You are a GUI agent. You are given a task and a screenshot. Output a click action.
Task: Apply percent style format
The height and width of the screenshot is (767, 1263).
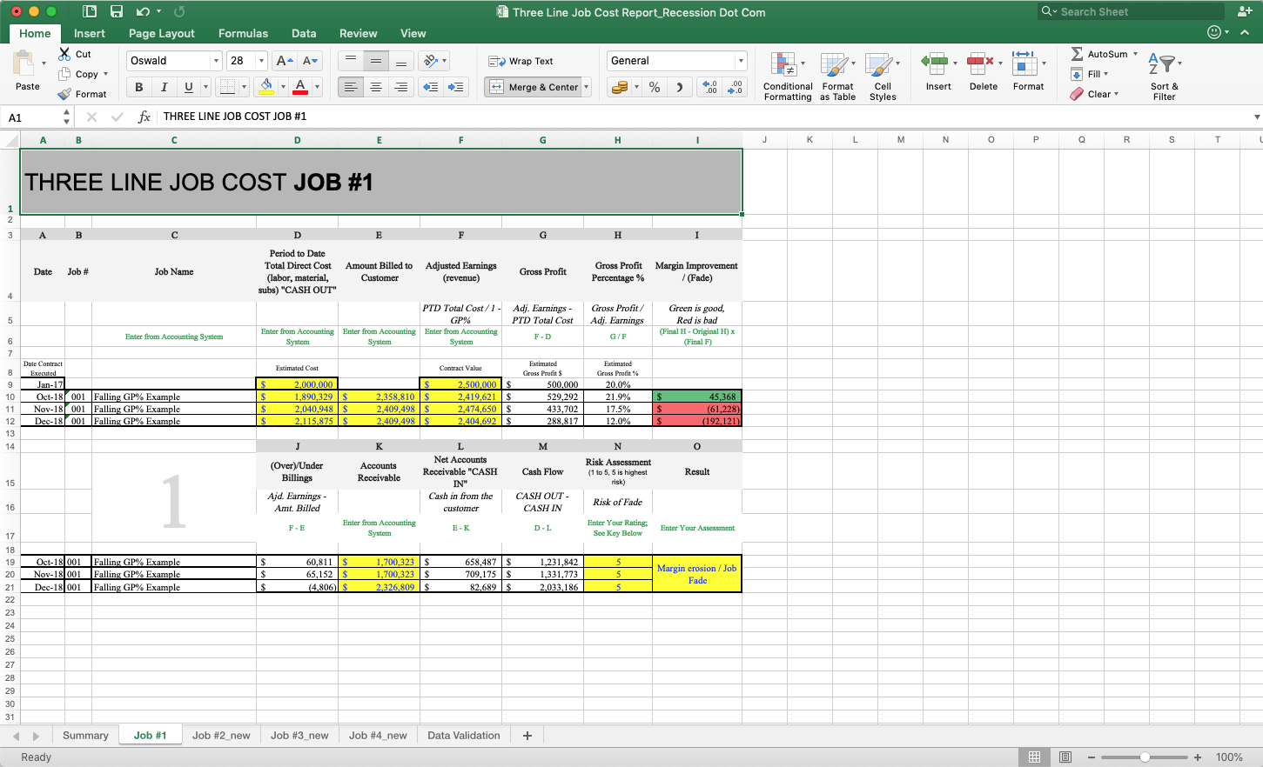(x=655, y=87)
